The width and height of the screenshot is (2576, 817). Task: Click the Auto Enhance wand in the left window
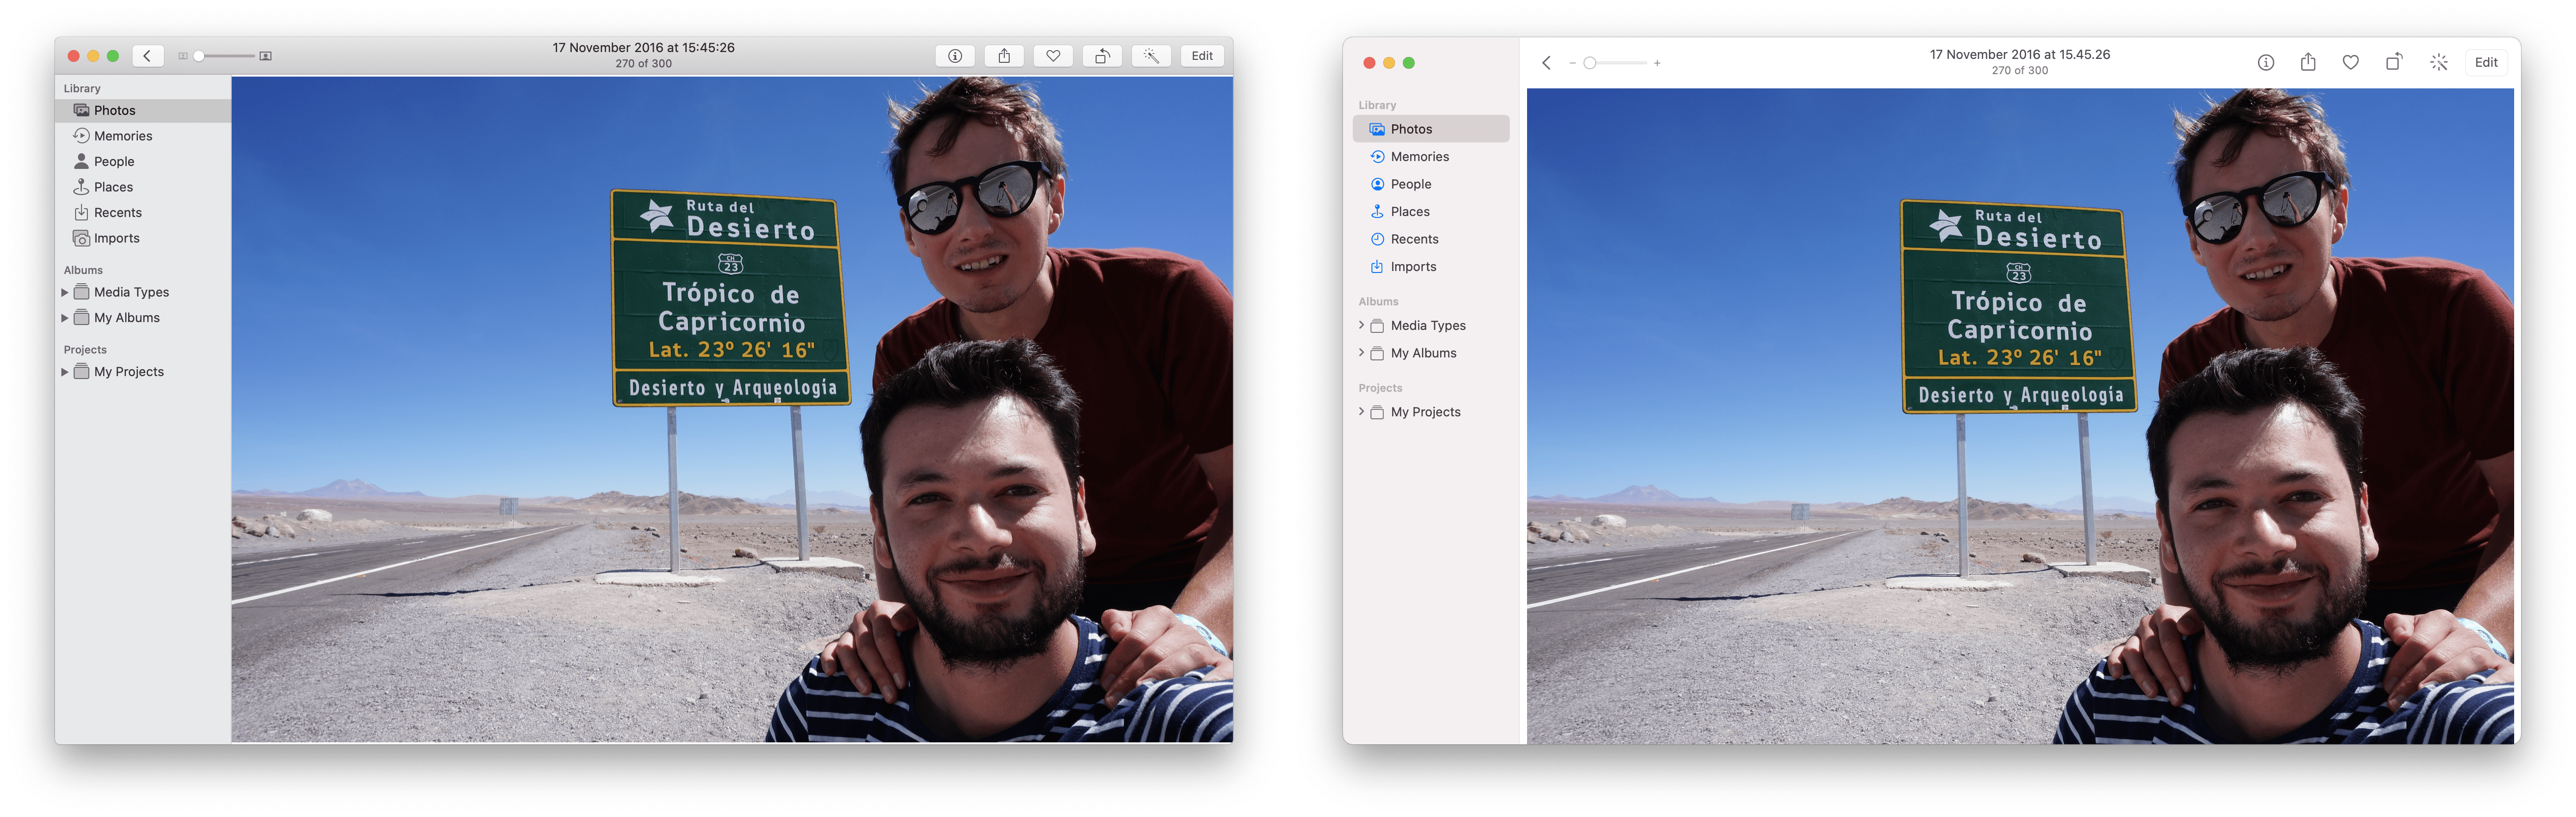point(1151,56)
